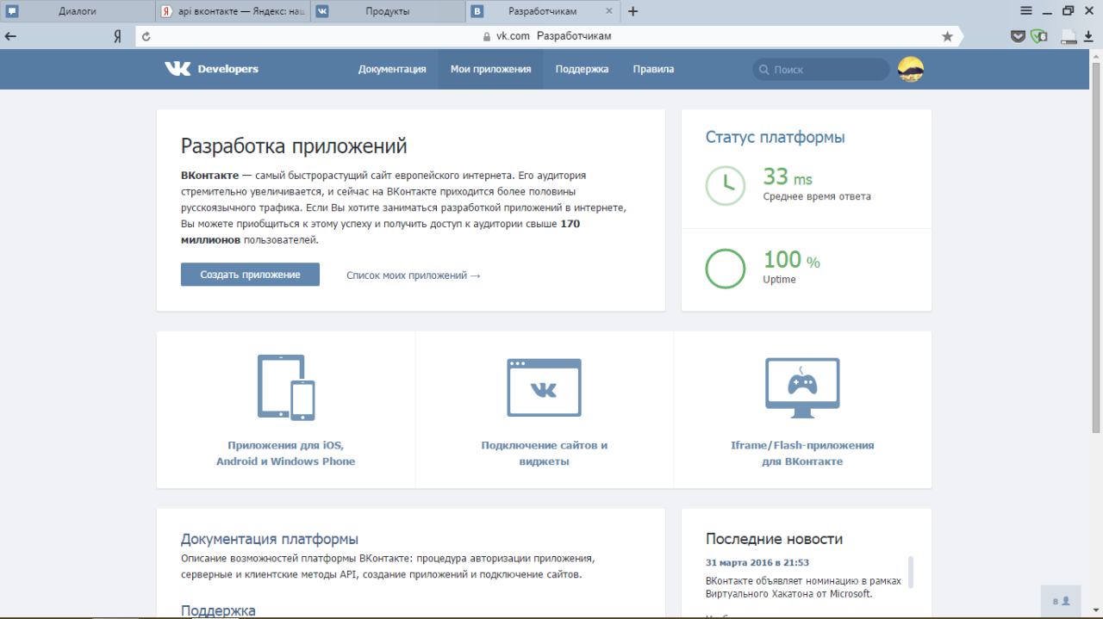Open Правила in the header menu

[653, 69]
